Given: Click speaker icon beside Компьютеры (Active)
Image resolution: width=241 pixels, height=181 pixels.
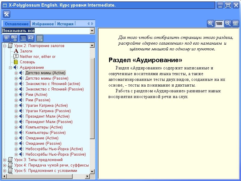Looking at the screenshot, I should pos(21,127).
